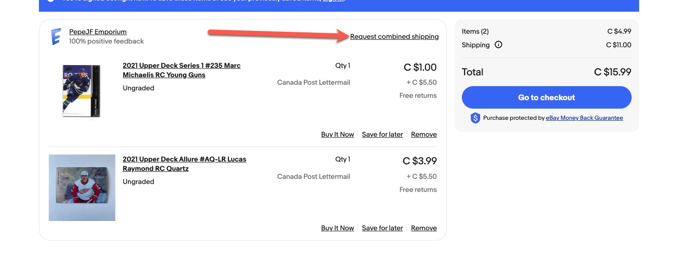Viewport: 679px width, 265px height.
Task: Open PepeJF Emporium seller link
Action: click(x=98, y=32)
